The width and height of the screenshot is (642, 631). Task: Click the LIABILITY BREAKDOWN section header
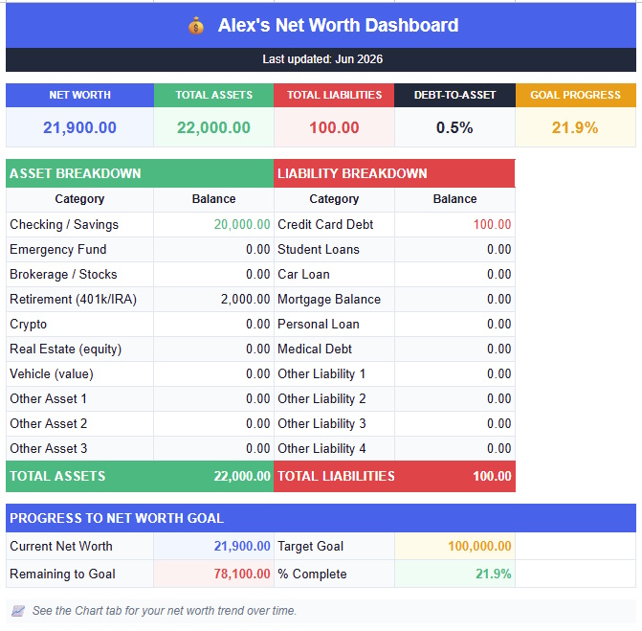click(x=395, y=173)
